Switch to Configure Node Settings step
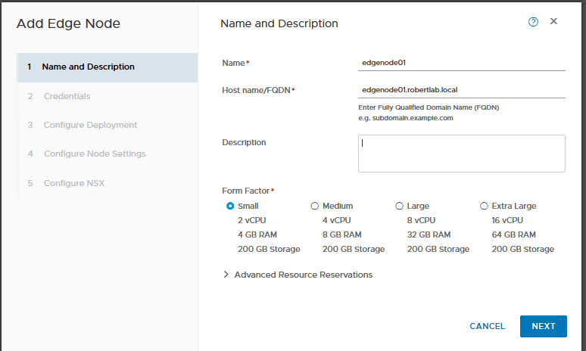Image resolution: width=586 pixels, height=351 pixels. (95, 154)
